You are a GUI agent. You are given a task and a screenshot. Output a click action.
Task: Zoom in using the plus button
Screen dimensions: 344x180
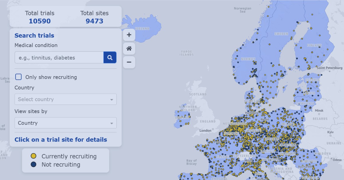129,35
